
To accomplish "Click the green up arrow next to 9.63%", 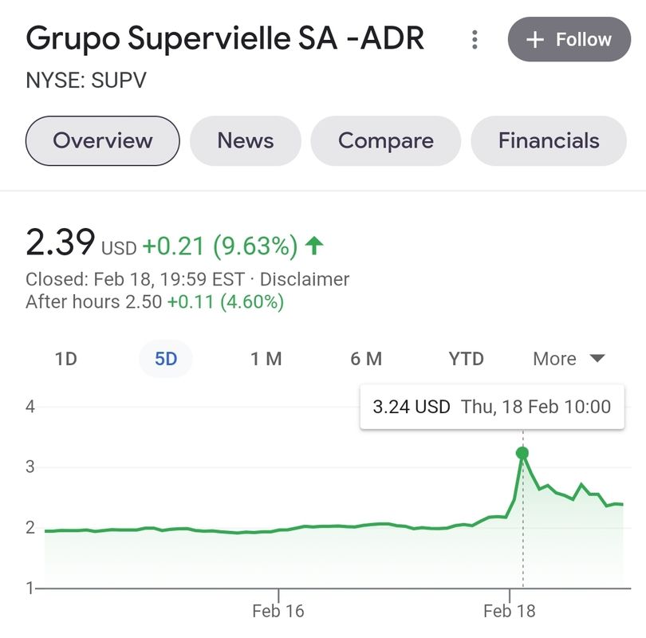I will (x=314, y=246).
